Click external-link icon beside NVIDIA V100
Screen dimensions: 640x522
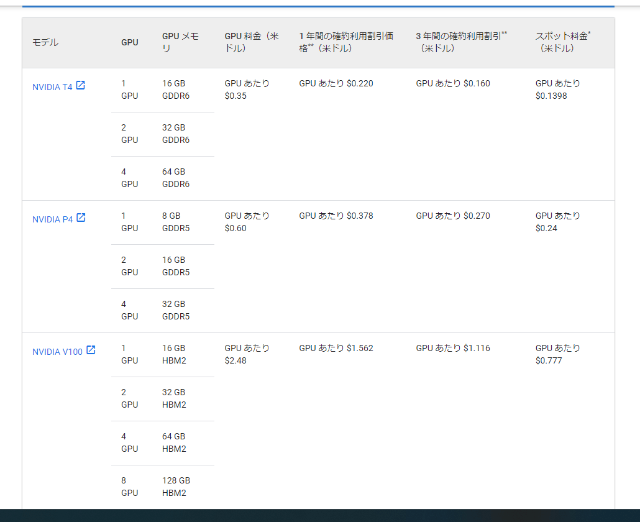[91, 350]
